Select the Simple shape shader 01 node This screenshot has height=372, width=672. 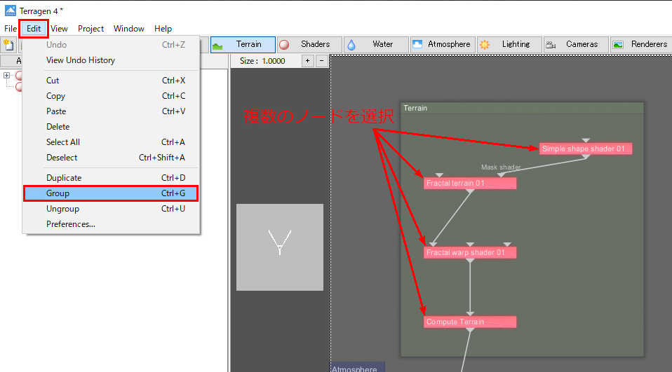[586, 149]
